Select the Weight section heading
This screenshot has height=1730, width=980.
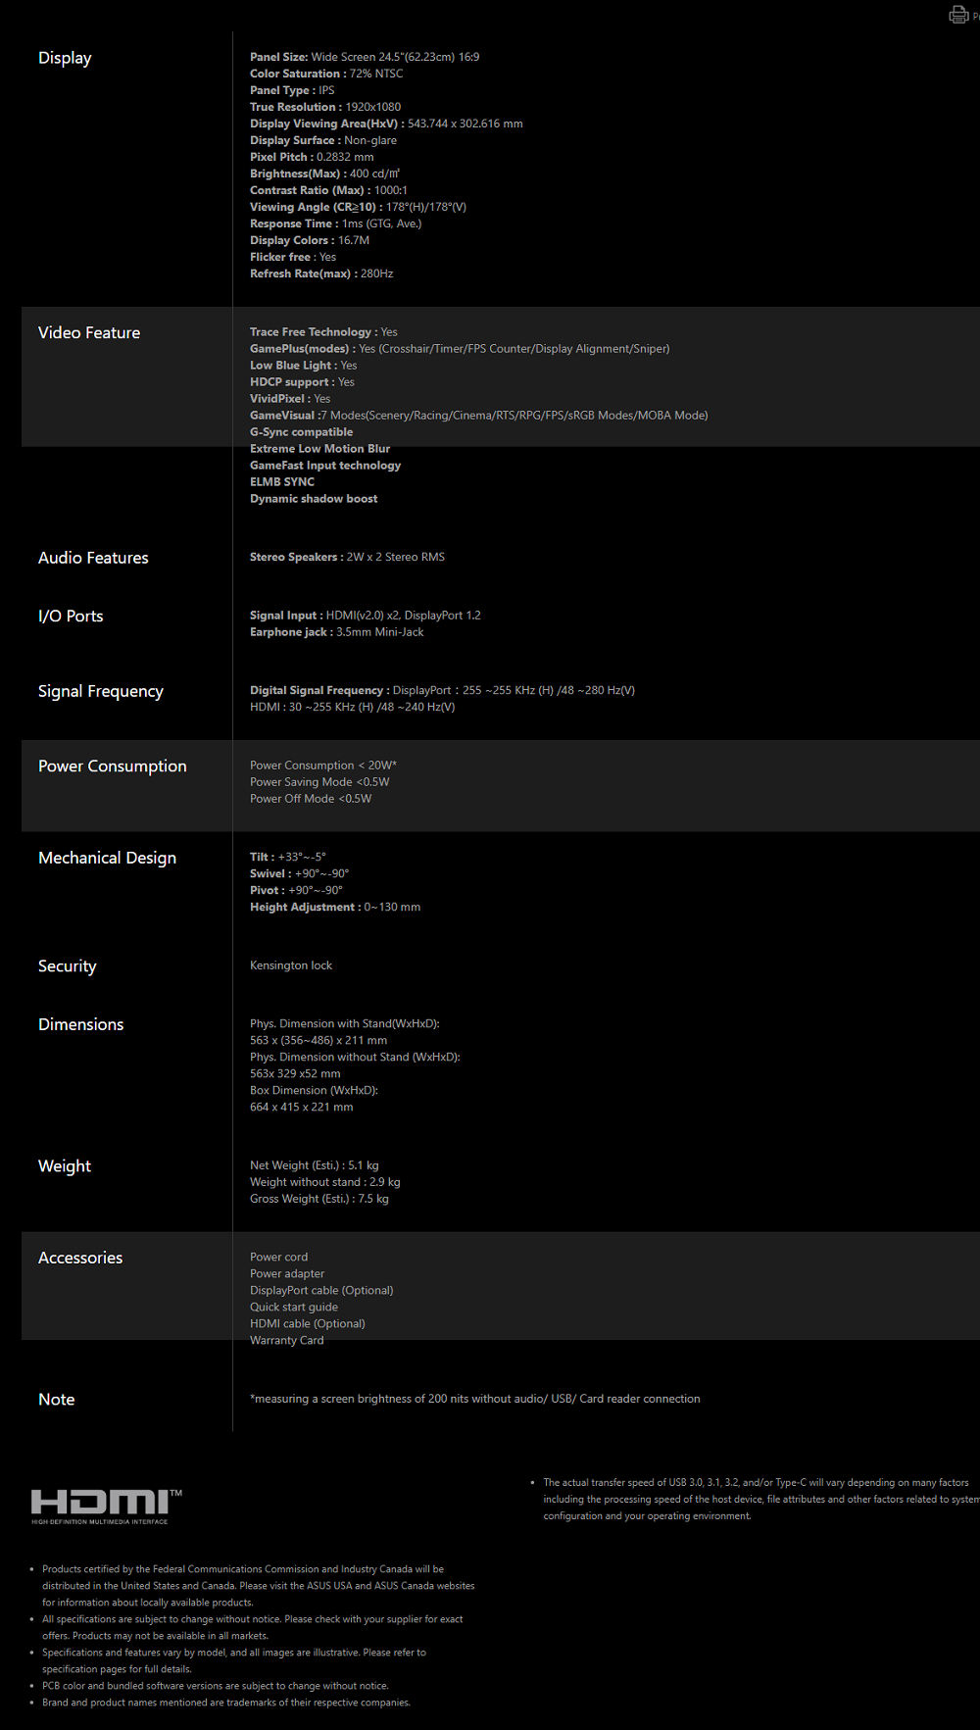(x=65, y=1166)
